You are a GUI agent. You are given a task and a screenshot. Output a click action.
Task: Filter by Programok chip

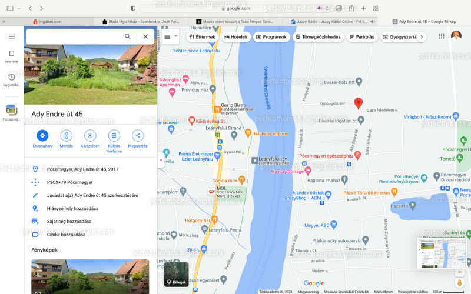click(x=271, y=37)
